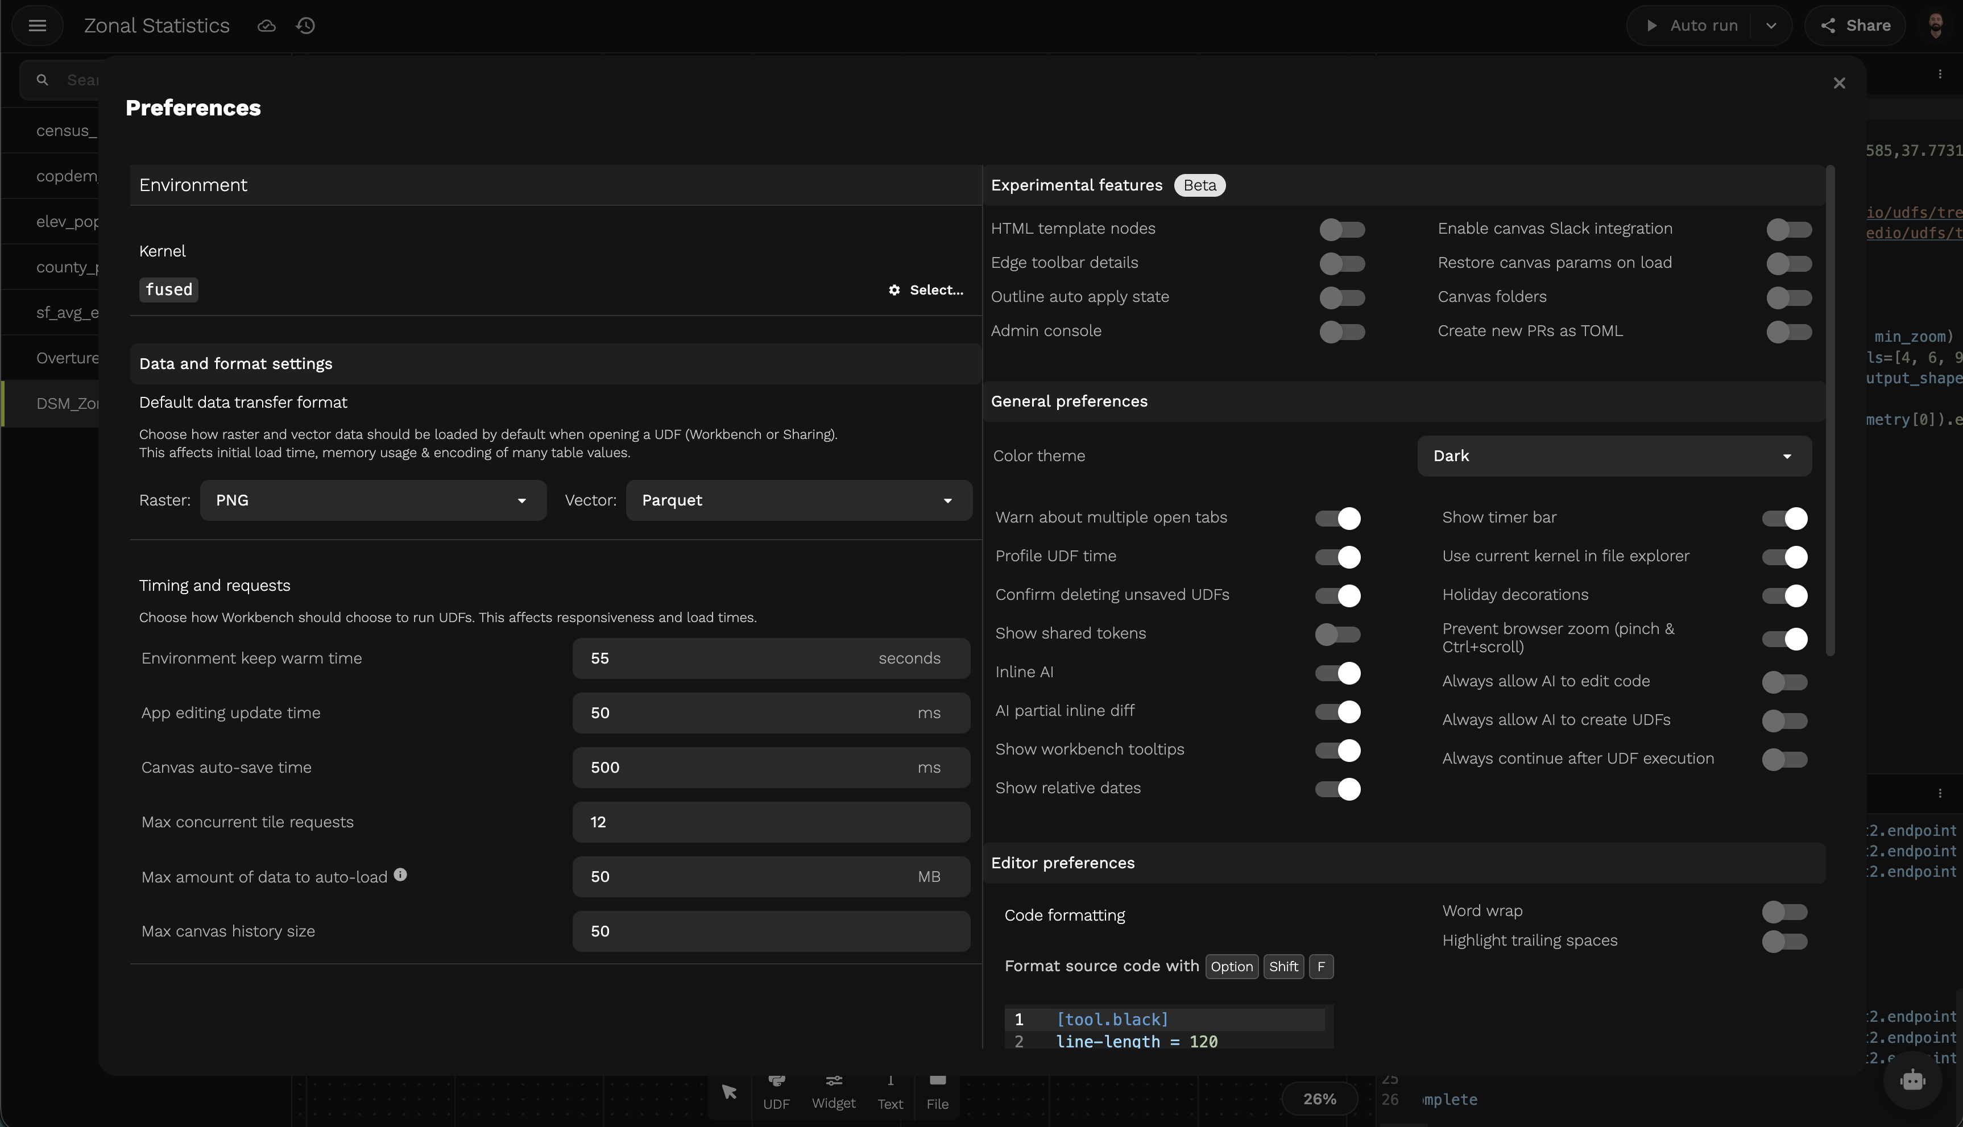Toggle Restore canvas params on load
The image size is (1963, 1127).
(x=1789, y=263)
